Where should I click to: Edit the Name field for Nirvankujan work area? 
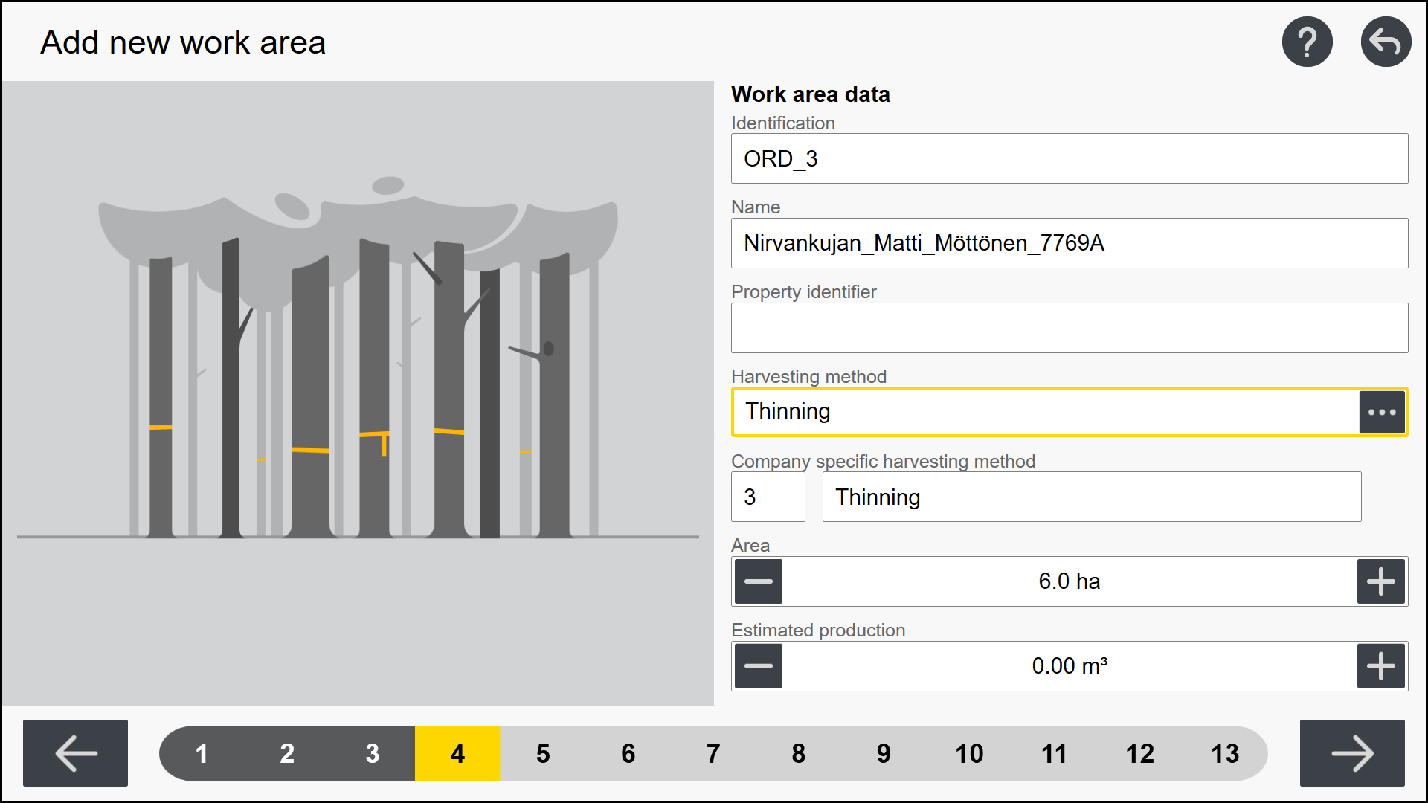point(1069,242)
